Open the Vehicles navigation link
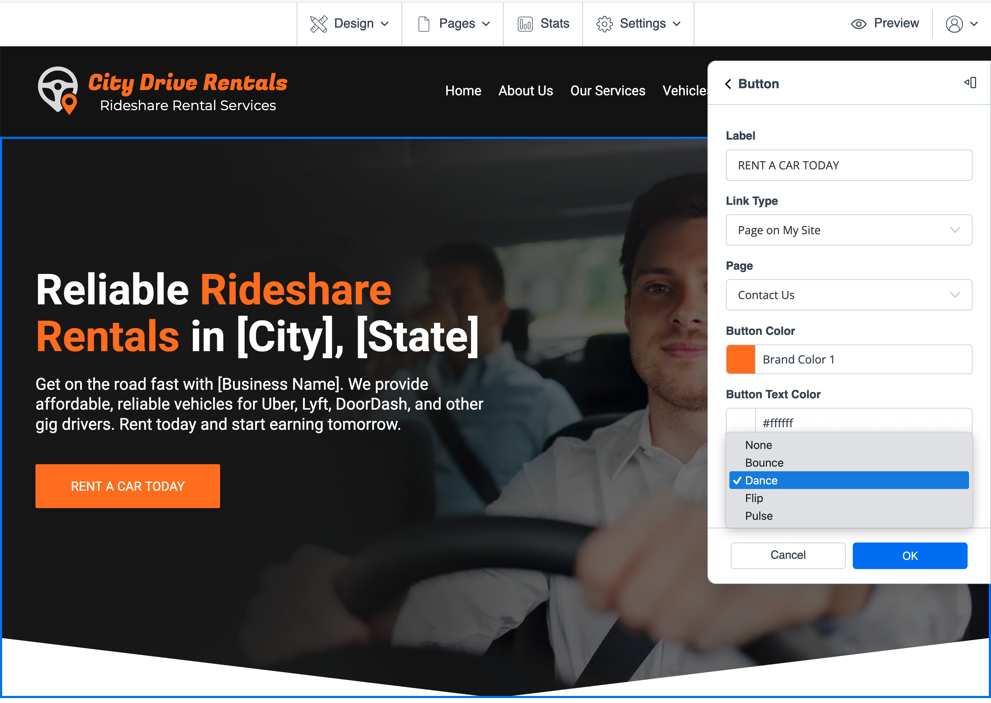Viewport: 991px width, 703px height. point(685,90)
